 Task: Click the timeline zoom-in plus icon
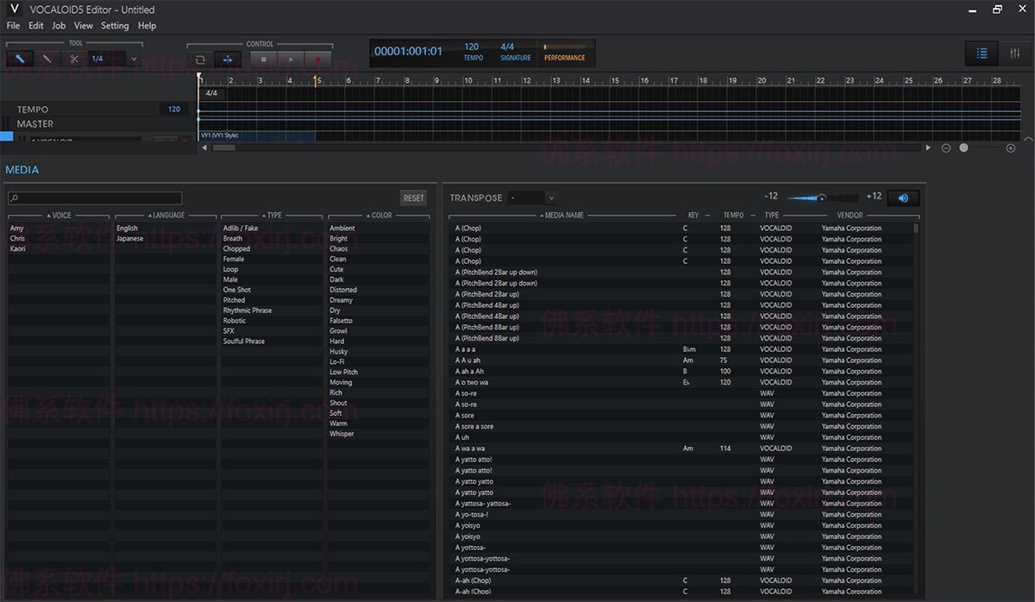click(1011, 148)
